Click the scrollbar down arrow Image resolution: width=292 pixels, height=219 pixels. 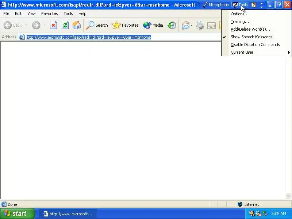pyautogui.click(x=288, y=196)
